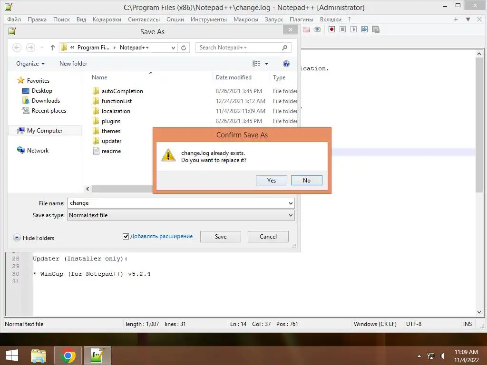Go back in the Save As dialog
The image size is (487, 365).
point(17,48)
